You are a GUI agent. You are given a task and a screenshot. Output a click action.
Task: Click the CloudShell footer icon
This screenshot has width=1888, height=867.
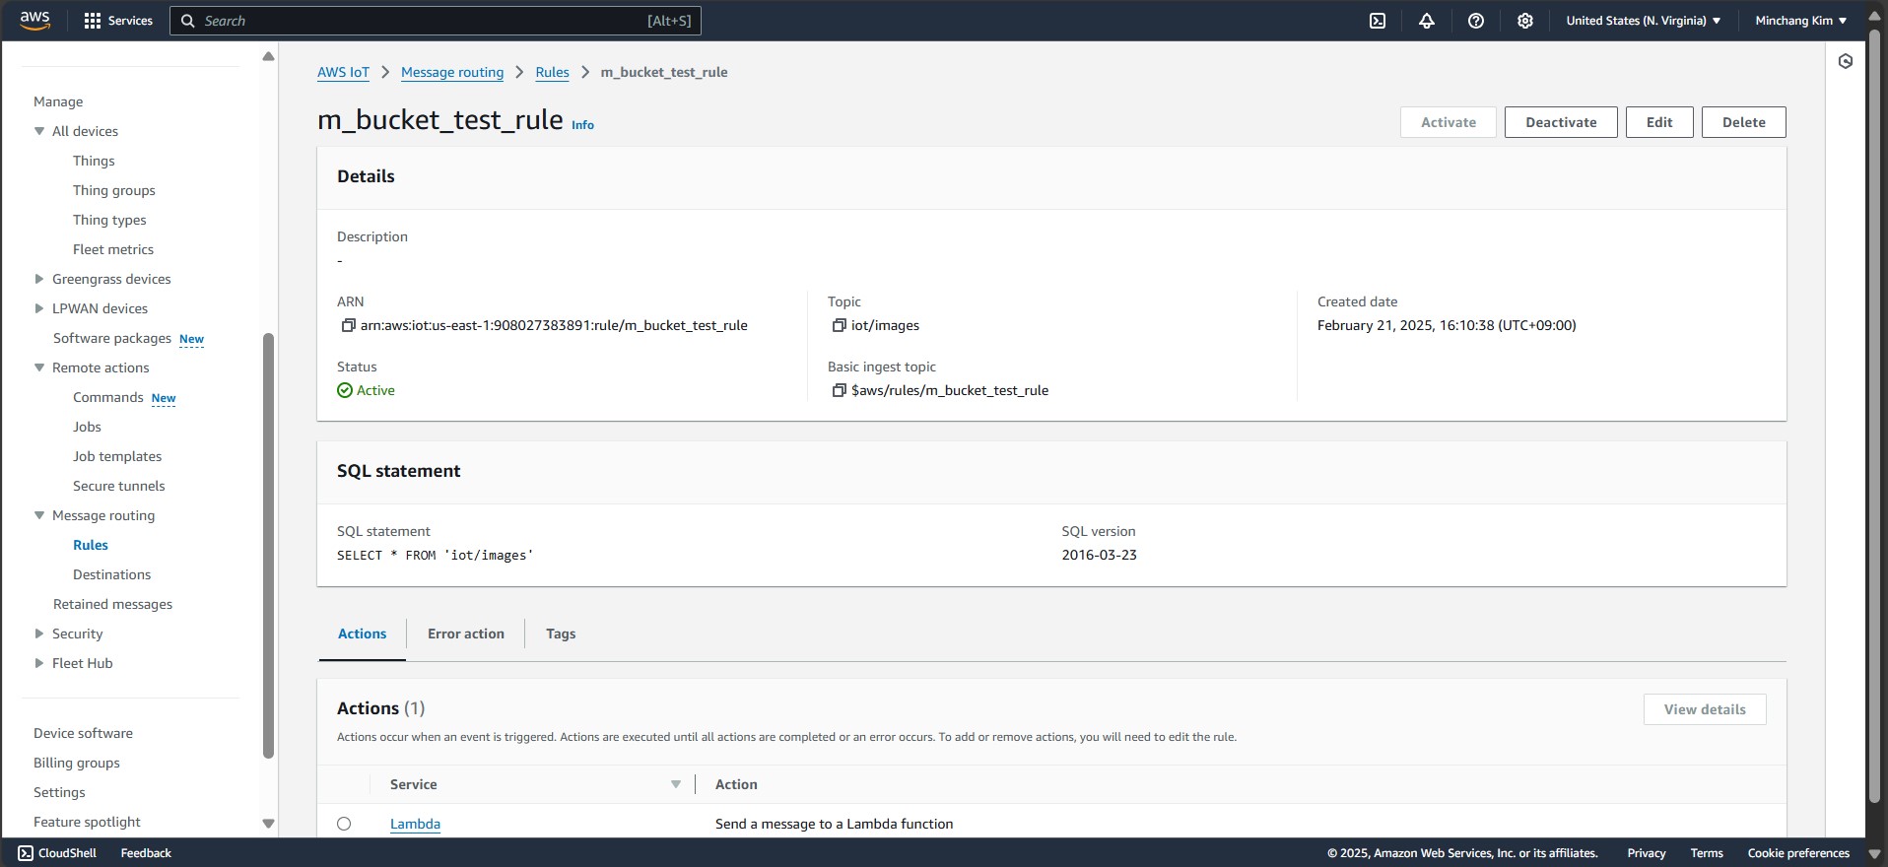coord(26,853)
